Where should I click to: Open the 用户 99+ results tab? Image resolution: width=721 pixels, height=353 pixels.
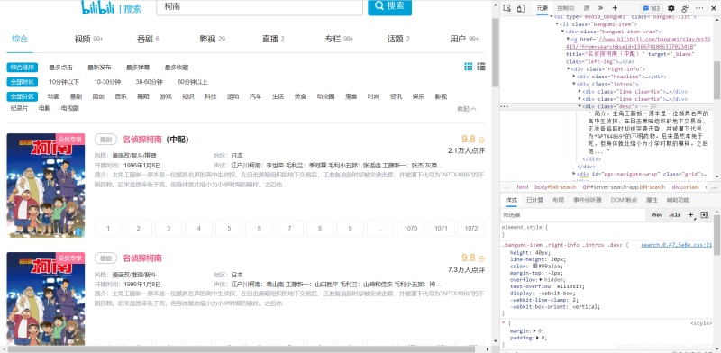[464, 39]
